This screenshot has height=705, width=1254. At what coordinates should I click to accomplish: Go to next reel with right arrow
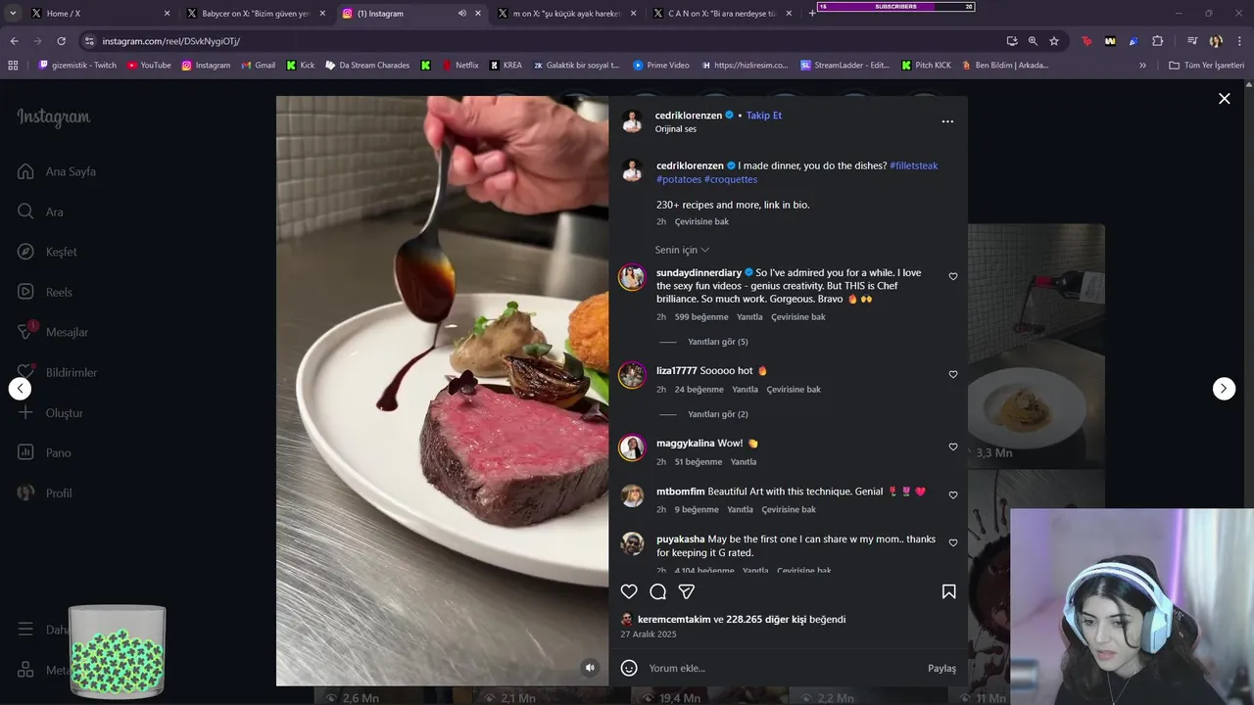[x=1224, y=389]
